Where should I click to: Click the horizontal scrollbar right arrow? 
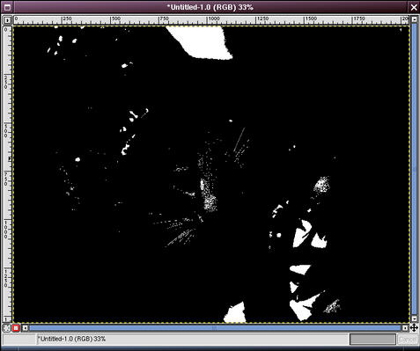point(405,328)
